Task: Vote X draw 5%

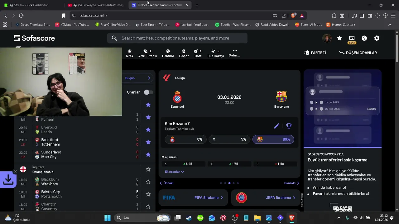Action: (229, 139)
